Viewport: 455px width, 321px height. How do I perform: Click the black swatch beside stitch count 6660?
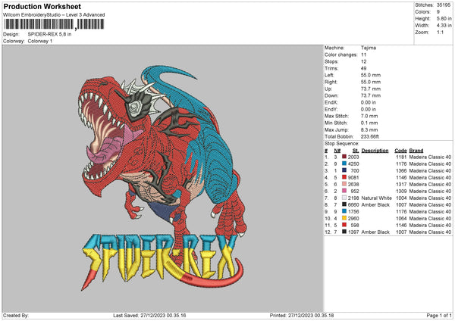[x=344, y=204]
